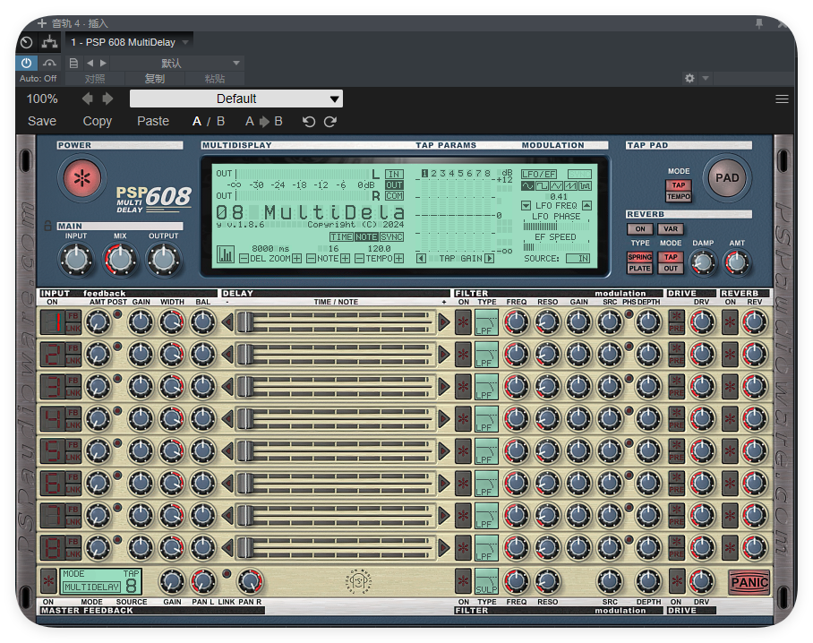Click the round PAD tap button
Viewport: 813px width, 643px height.
tap(727, 178)
